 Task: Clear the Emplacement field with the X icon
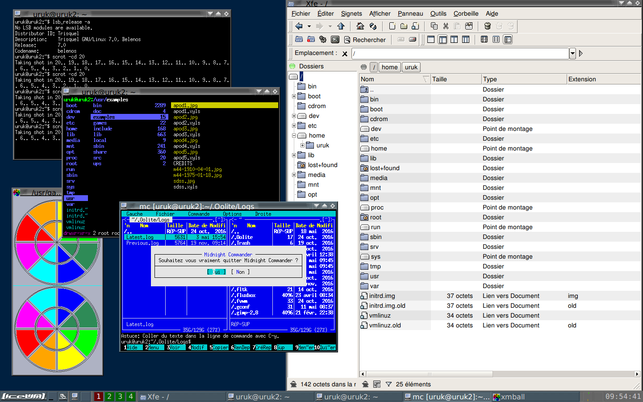coord(345,54)
